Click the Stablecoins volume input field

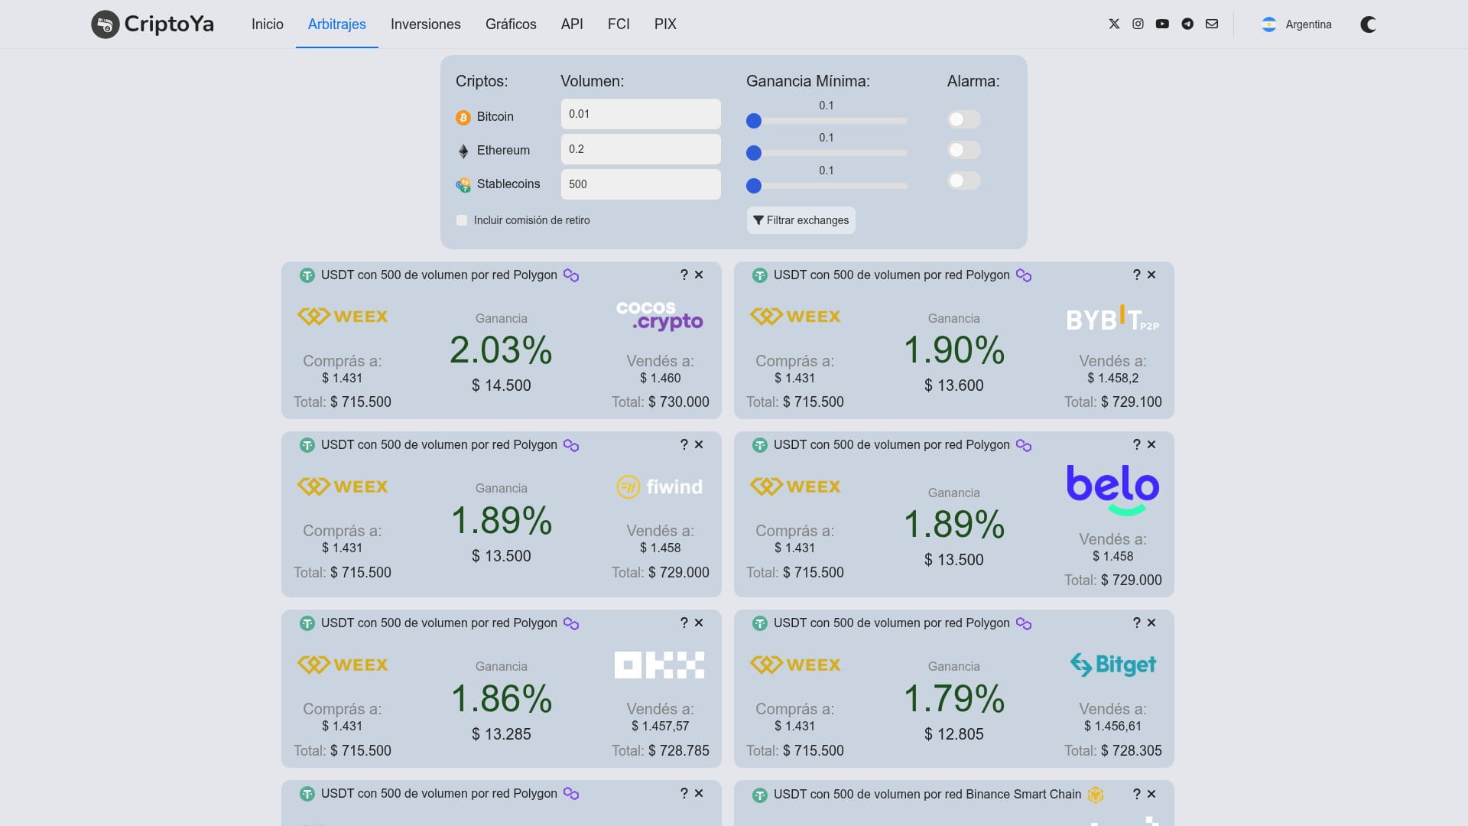pos(640,184)
